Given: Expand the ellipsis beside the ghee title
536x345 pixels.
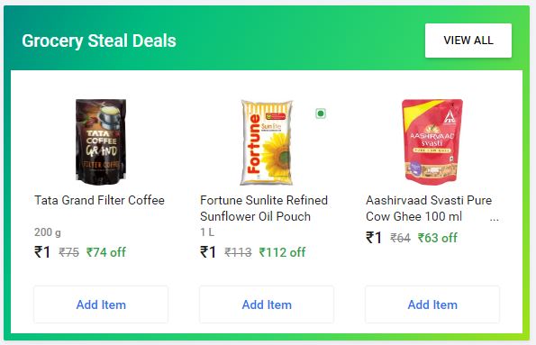Looking at the screenshot, I should [494, 219].
